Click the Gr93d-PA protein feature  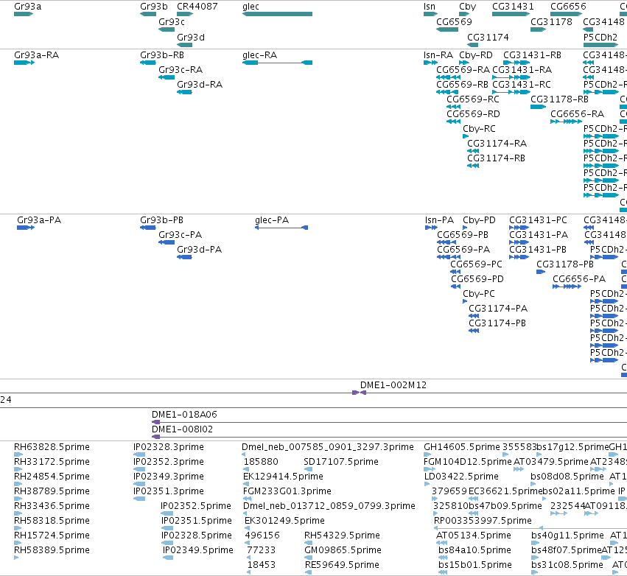click(x=184, y=257)
